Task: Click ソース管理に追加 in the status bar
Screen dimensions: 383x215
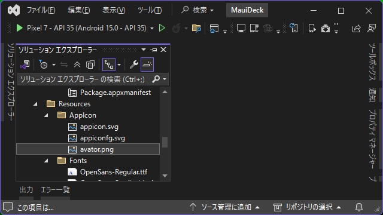Action: coord(224,207)
